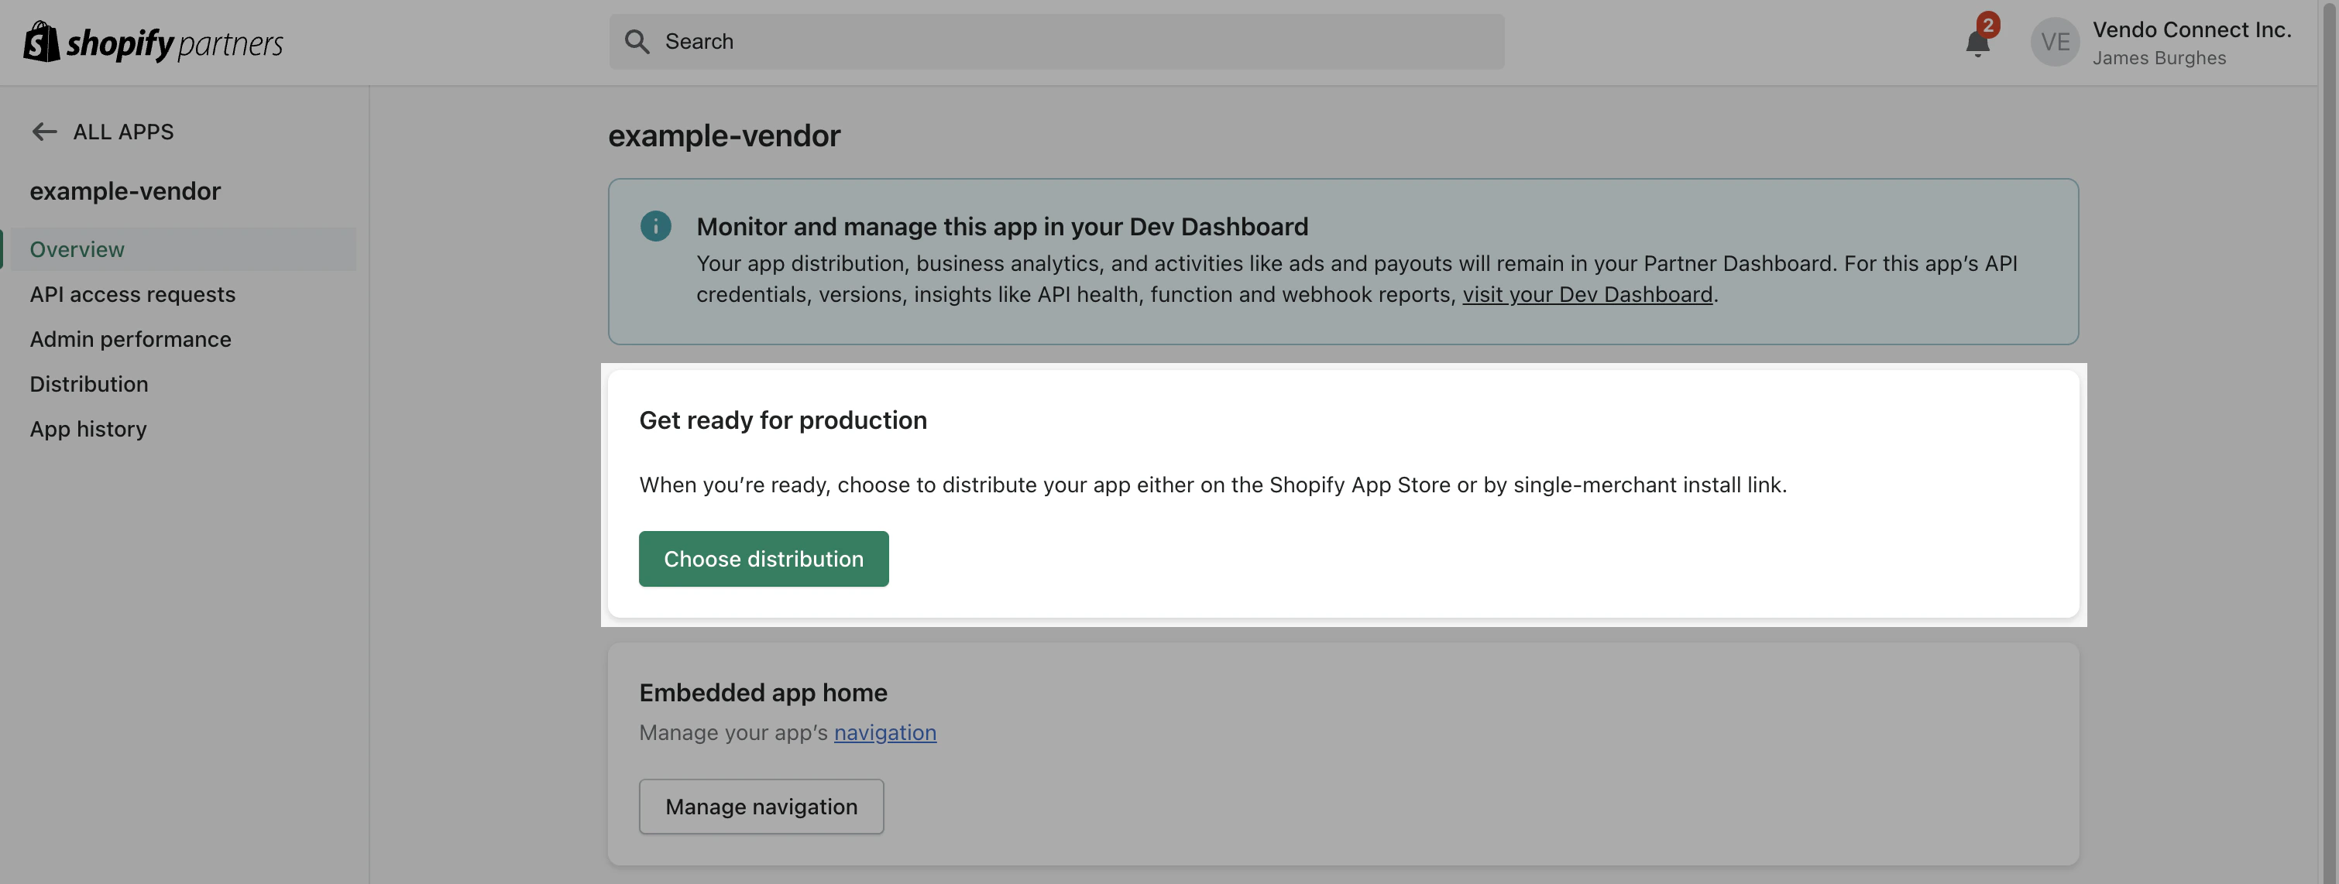The width and height of the screenshot is (2339, 884).
Task: Open Admin performance page
Action: pyautogui.click(x=131, y=338)
